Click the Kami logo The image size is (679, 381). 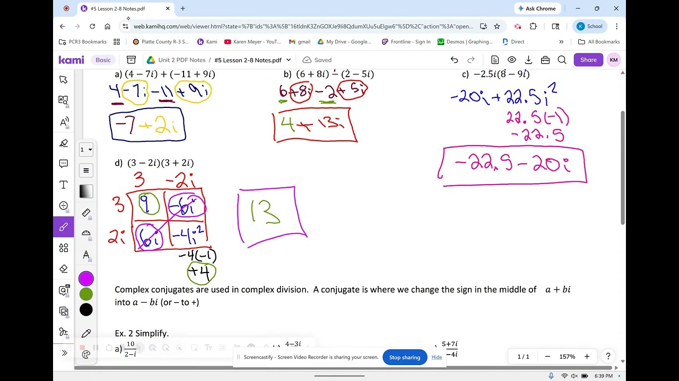coord(71,60)
